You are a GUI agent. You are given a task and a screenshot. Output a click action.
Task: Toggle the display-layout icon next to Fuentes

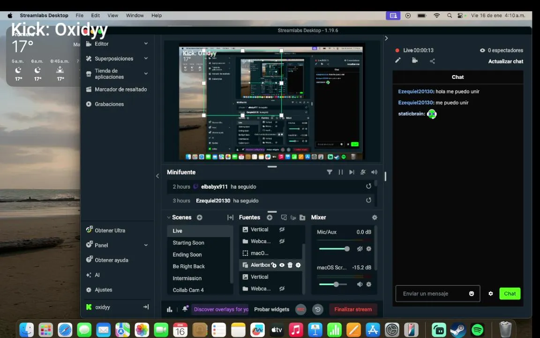point(284,217)
